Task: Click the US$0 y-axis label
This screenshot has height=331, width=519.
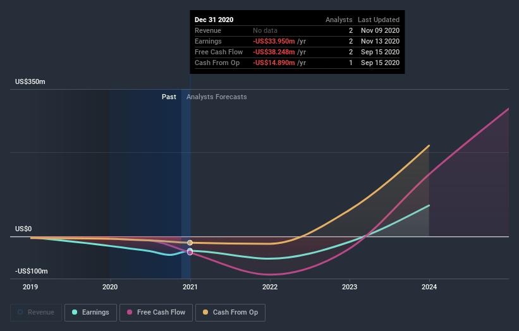Action: [23, 229]
